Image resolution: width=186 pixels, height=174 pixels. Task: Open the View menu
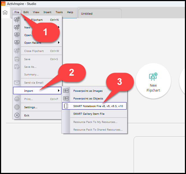(36, 12)
